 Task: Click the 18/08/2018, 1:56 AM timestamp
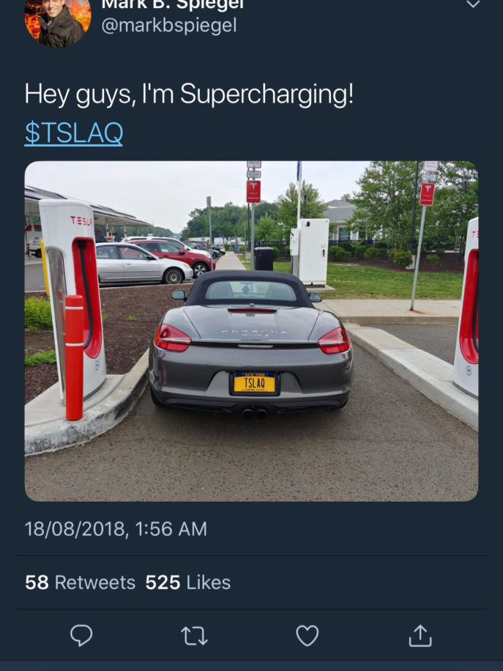tap(116, 529)
